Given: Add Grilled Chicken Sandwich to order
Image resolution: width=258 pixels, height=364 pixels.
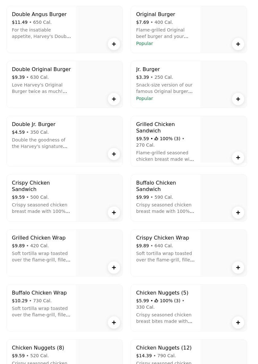Looking at the screenshot, I should click(x=238, y=158).
